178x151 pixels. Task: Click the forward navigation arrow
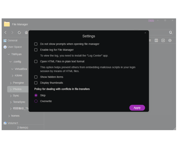coord(12,32)
